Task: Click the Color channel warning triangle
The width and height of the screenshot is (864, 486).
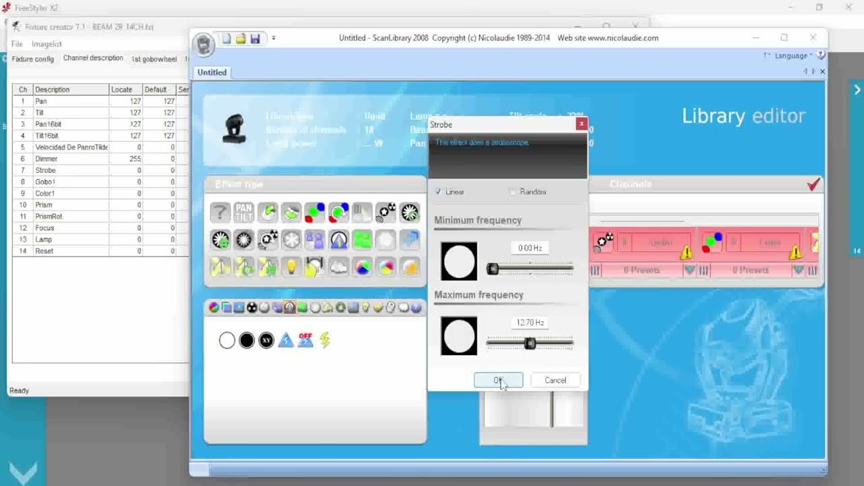Action: [795, 253]
